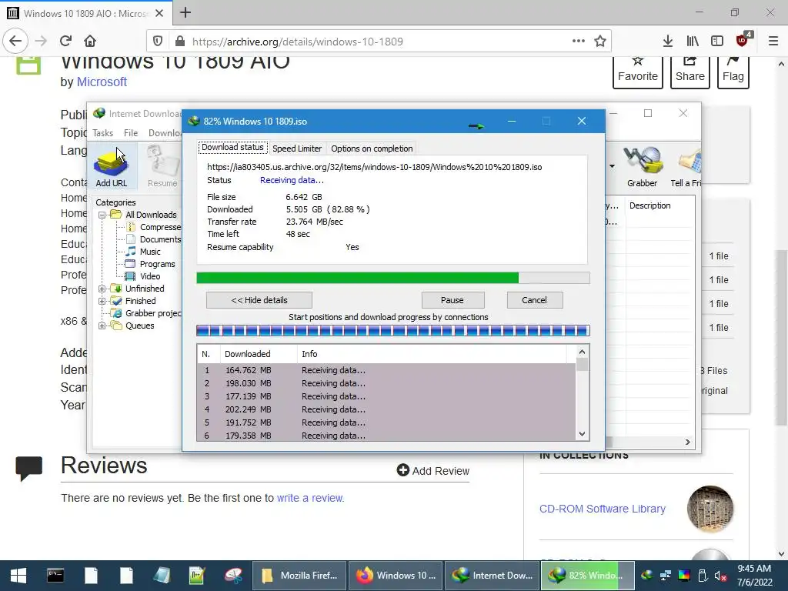The height and width of the screenshot is (591, 788).
Task: Click the Hide details button
Action: tap(259, 300)
